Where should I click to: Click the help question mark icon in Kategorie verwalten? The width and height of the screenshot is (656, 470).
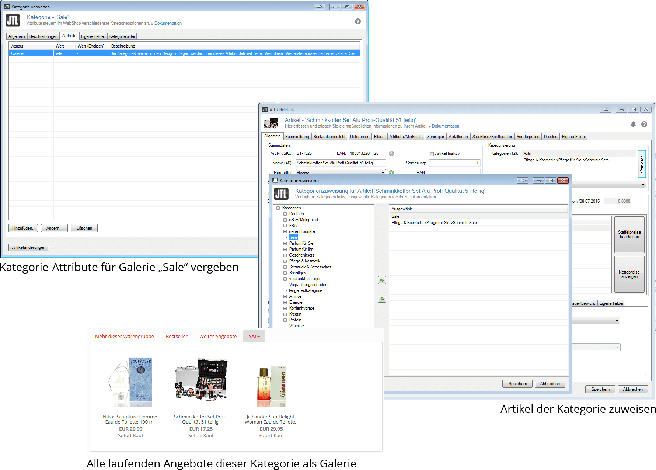pos(357,21)
